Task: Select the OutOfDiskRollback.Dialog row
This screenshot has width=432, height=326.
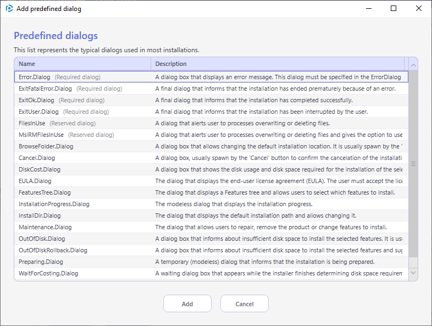Action: pos(211,251)
